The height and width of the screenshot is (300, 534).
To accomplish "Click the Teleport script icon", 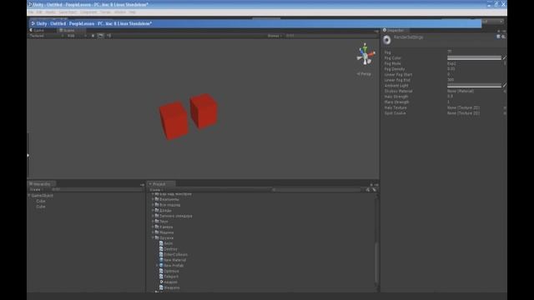I will coord(161,277).
